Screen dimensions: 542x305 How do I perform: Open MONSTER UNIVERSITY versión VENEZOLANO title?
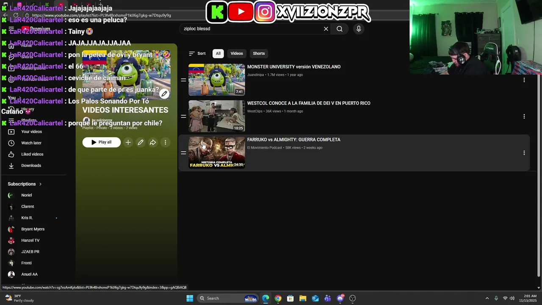294,67
